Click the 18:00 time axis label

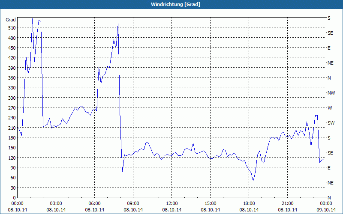click(249, 204)
